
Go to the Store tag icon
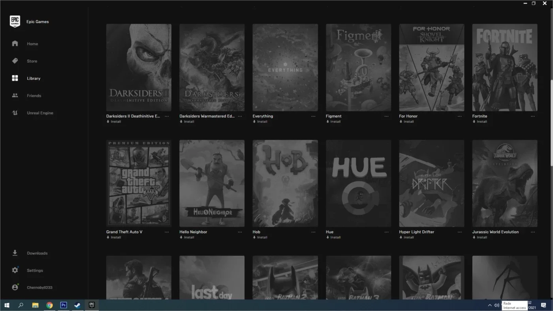tap(15, 61)
